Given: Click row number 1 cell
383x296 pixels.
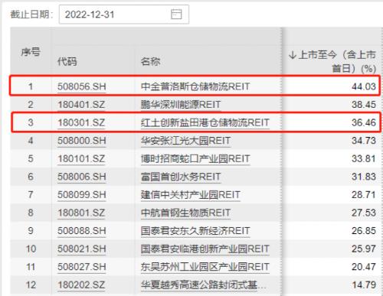Looking at the screenshot, I should coord(31,86).
